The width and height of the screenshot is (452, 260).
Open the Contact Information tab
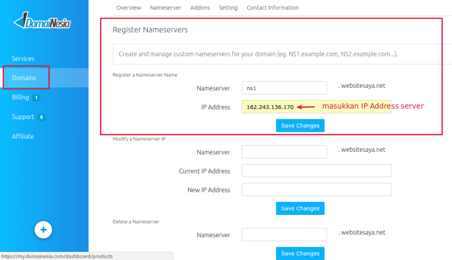pos(272,8)
